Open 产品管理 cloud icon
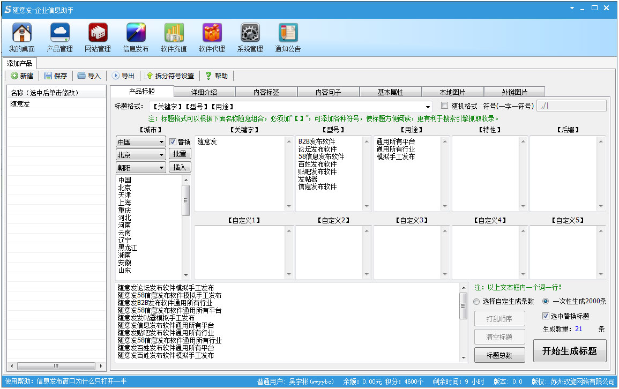The height and width of the screenshot is (389, 619). point(59,34)
